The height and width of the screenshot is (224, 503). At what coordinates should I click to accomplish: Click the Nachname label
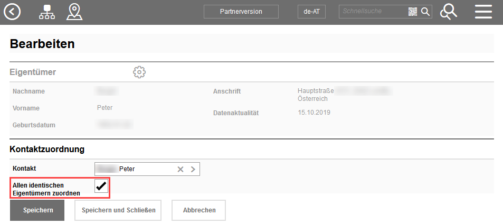click(29, 91)
